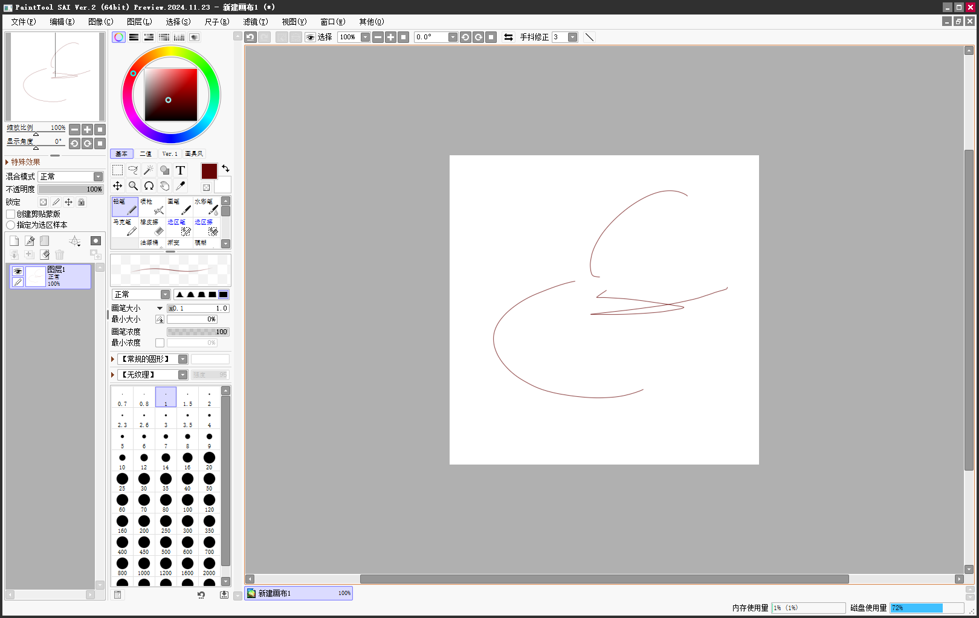Open the 常规的圆形 brush shape dropdown
Screen dimensions: 979x618
pos(152,359)
